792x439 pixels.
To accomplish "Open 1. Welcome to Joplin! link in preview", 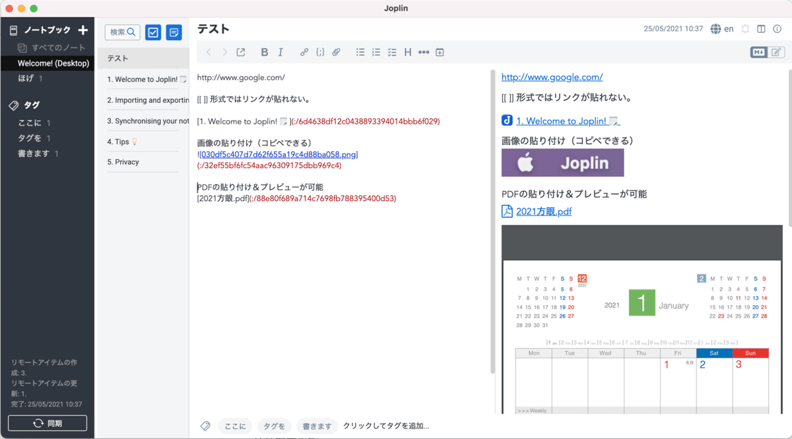I will pos(568,121).
